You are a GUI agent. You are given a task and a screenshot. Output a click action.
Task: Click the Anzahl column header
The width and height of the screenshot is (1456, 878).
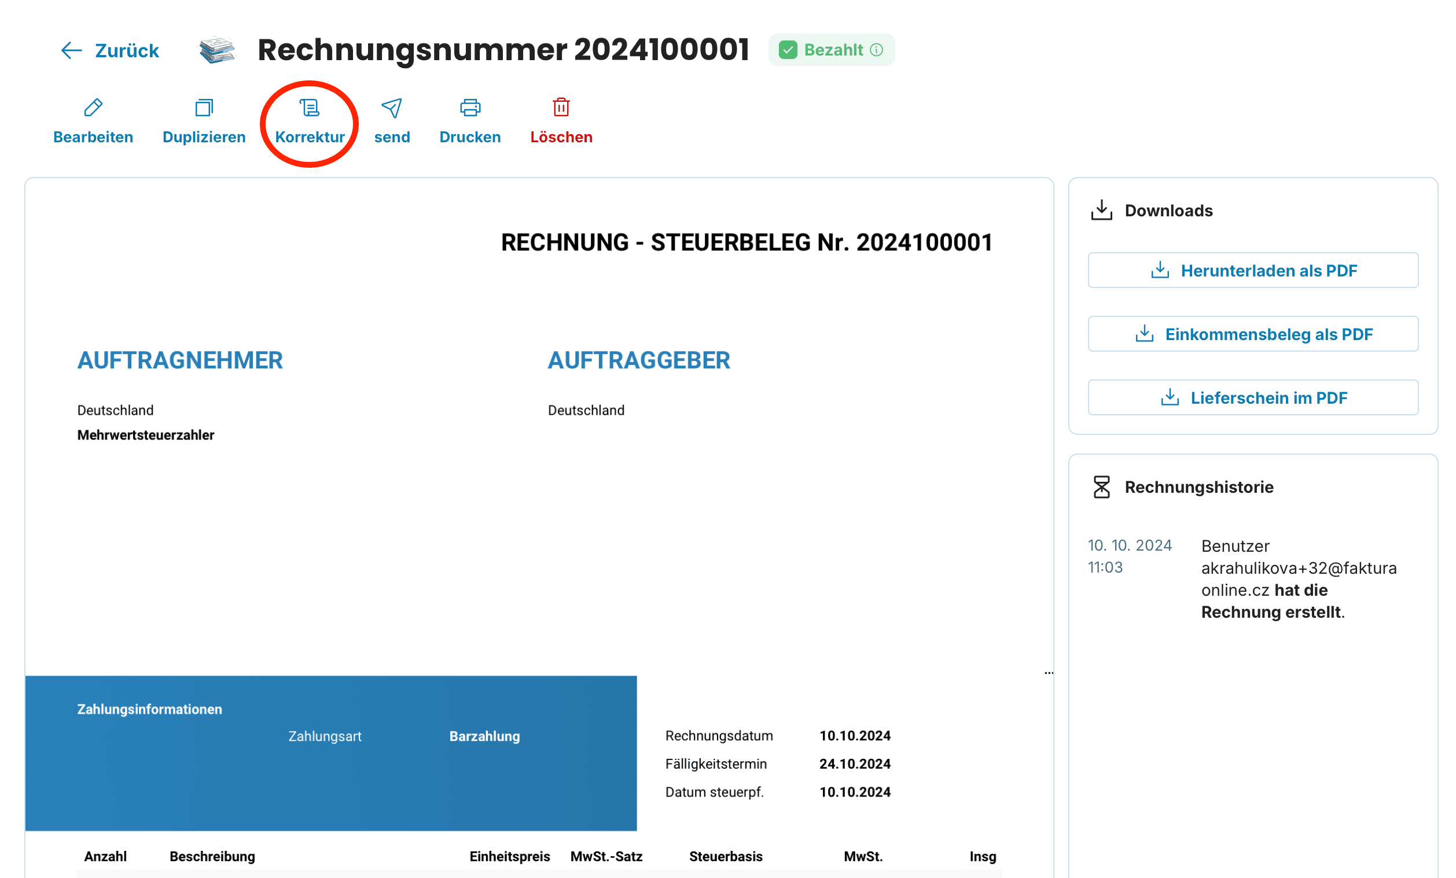(x=105, y=857)
